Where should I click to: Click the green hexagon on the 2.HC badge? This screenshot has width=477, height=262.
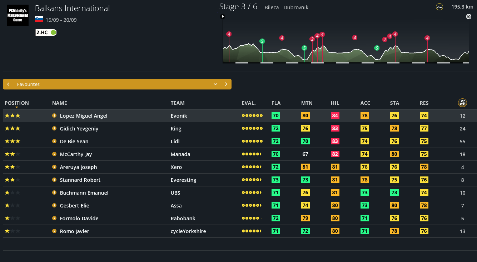(53, 32)
